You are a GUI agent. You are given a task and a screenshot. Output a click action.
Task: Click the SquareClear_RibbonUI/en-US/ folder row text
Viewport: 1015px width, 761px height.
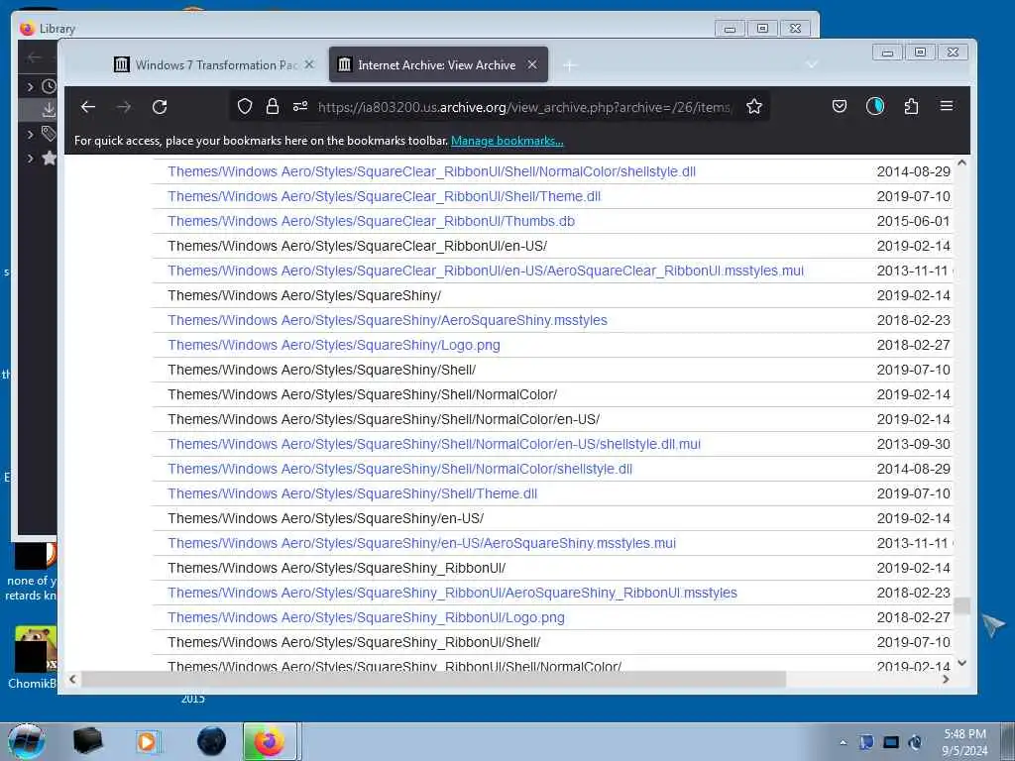tap(357, 246)
